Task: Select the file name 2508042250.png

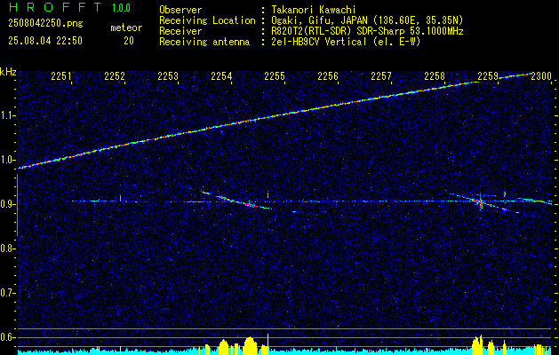Action: [x=45, y=24]
